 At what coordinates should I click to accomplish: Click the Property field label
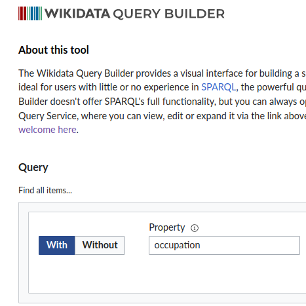pyautogui.click(x=167, y=227)
